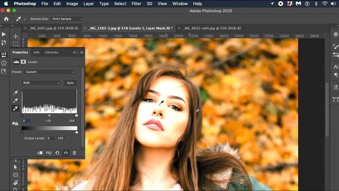This screenshot has height=191, width=339.
Task: Open the Learn panel sun icon
Action: [x=335, y=34]
